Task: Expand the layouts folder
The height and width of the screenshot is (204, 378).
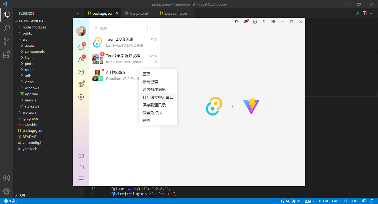Action: point(49,57)
